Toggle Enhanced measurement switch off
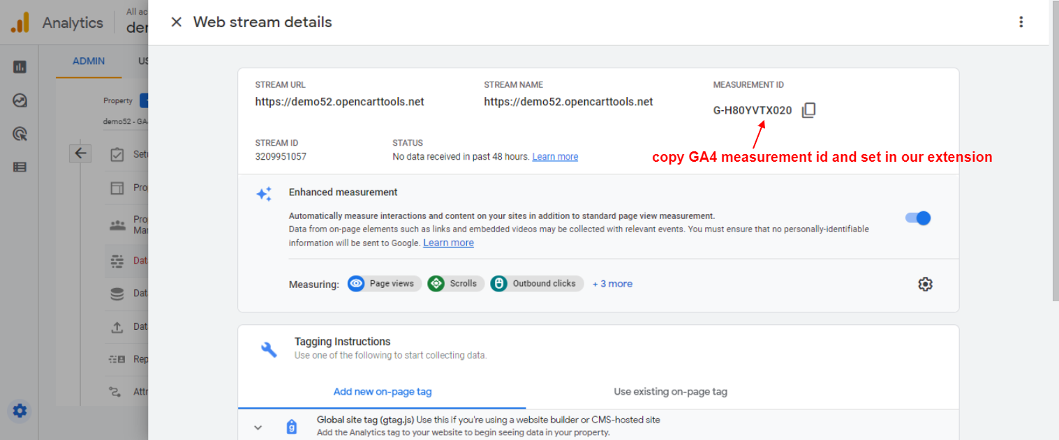 (918, 218)
